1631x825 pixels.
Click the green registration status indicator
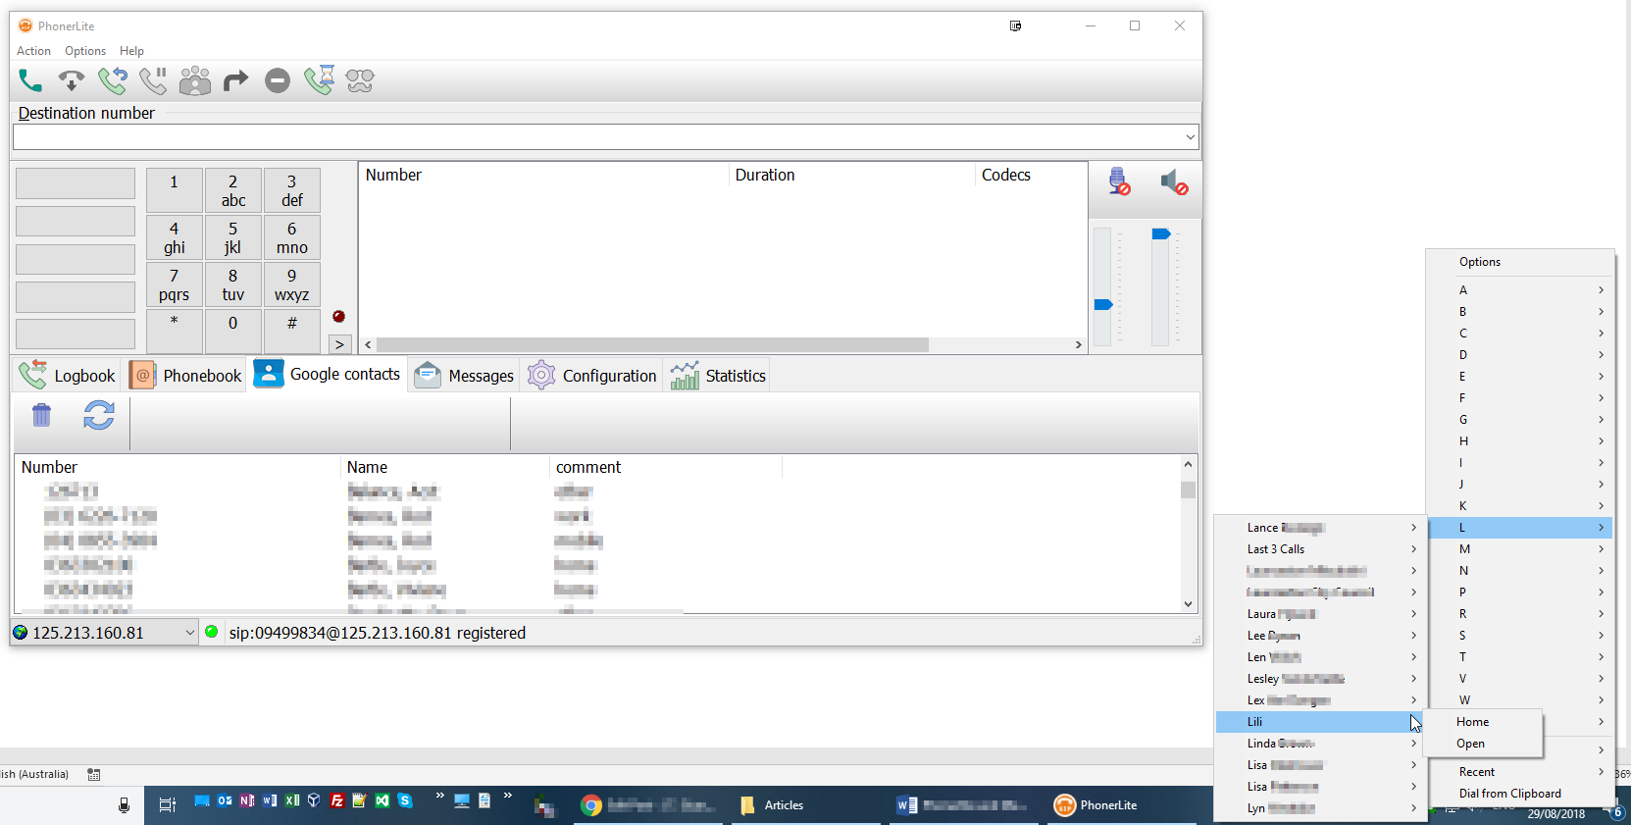[x=211, y=632]
